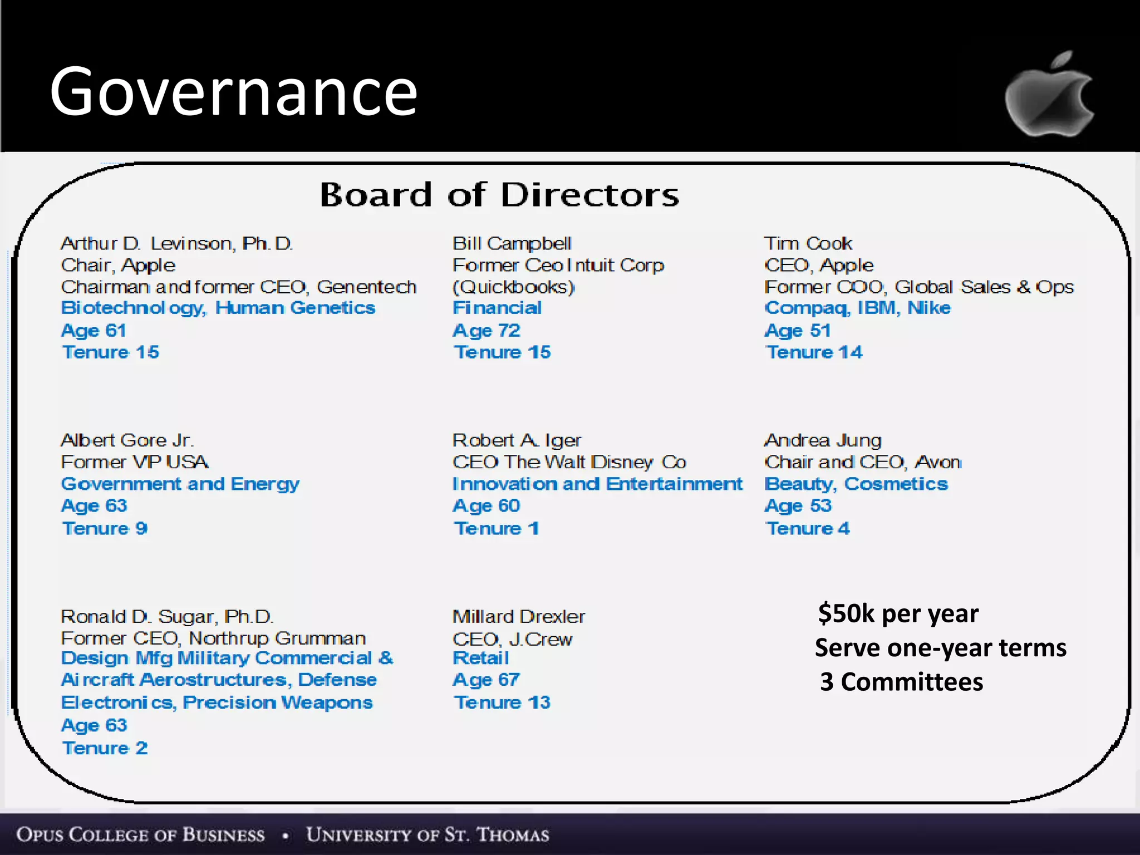Click Tenure 1 under Robert Iger

tap(497, 528)
